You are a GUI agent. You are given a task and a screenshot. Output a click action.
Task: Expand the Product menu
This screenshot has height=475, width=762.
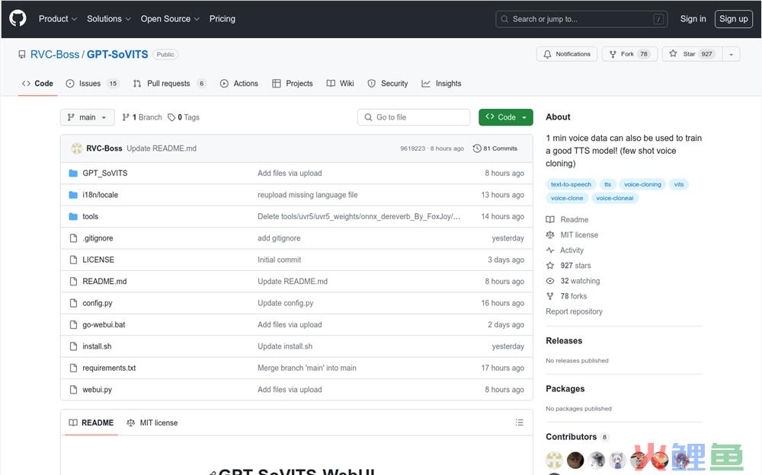[58, 19]
